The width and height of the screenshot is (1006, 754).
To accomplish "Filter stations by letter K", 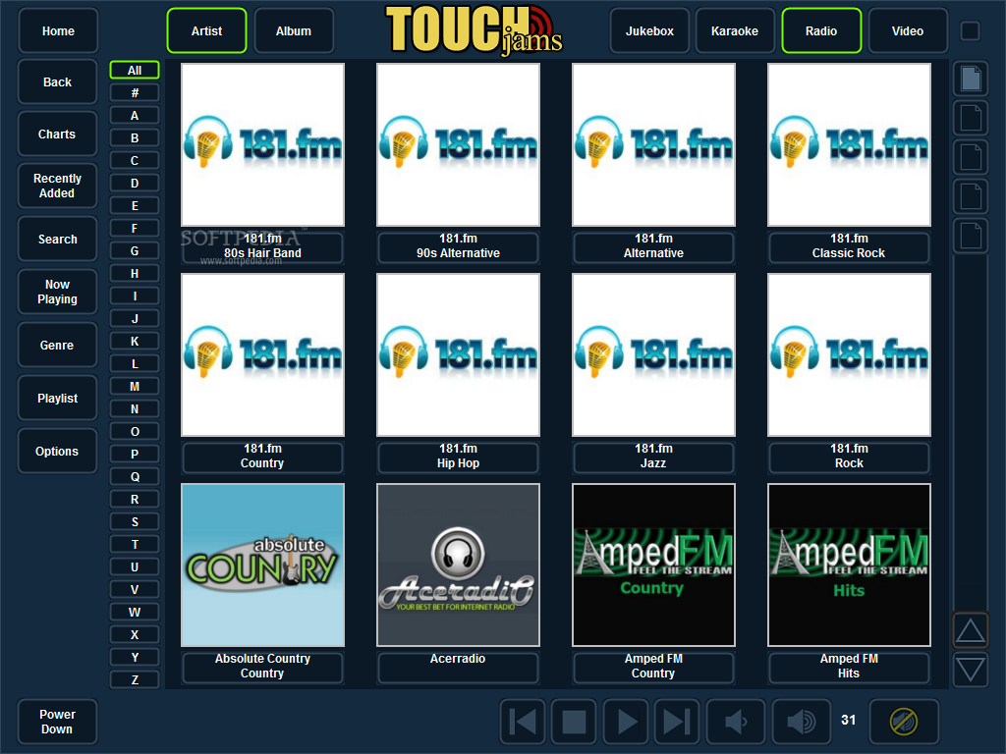I will click(135, 341).
